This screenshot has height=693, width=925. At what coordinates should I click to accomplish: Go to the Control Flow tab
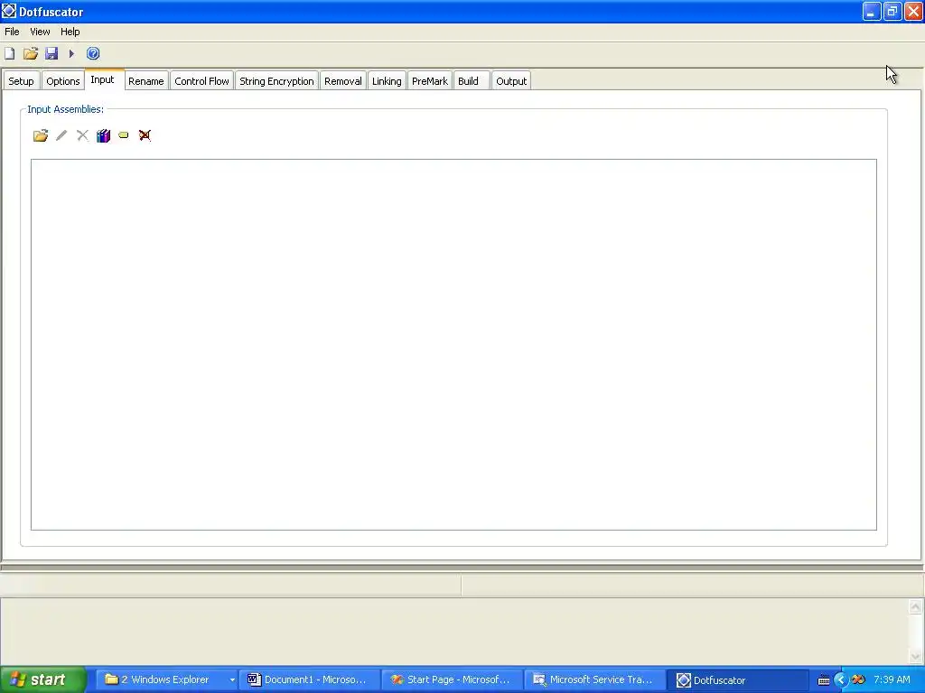click(201, 81)
